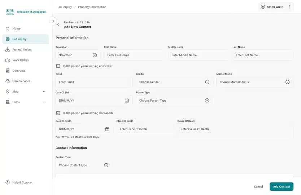Expand the Sales submenu arrow
This screenshot has height=195, width=301.
(x=44, y=102)
